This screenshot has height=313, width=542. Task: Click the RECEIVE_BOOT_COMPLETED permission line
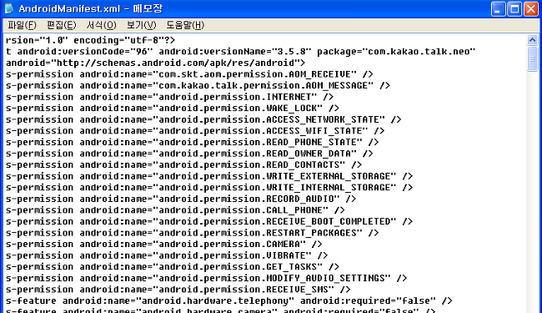point(209,221)
